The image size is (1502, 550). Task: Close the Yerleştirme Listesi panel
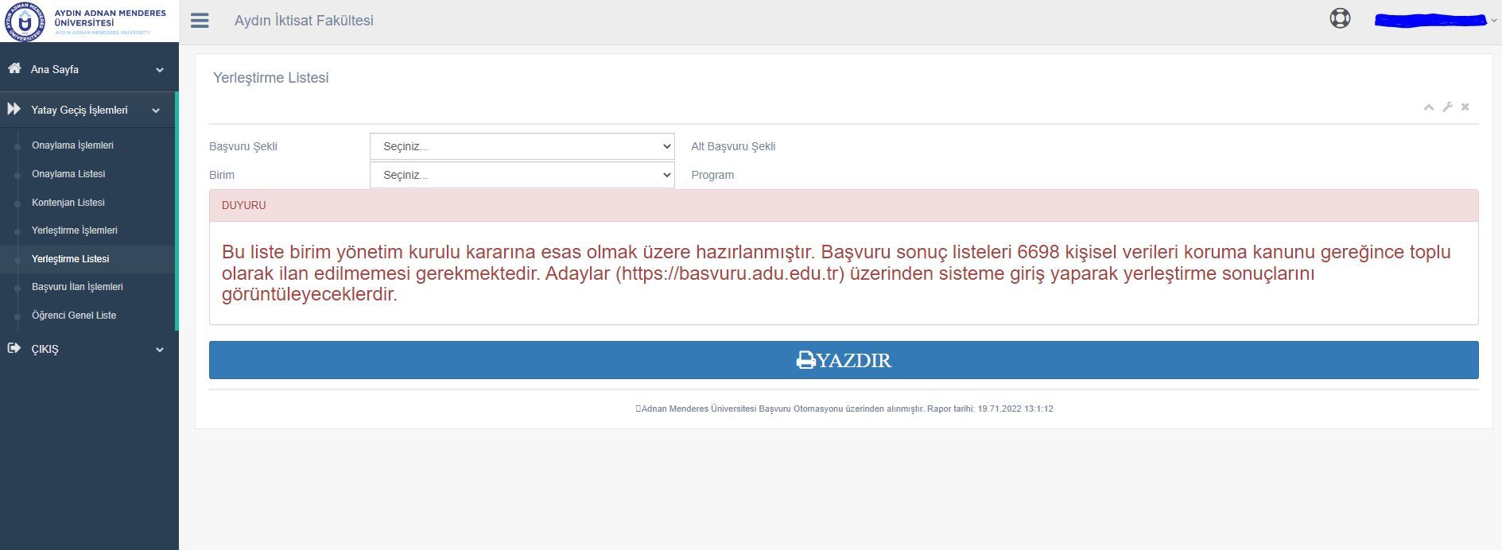1465,107
